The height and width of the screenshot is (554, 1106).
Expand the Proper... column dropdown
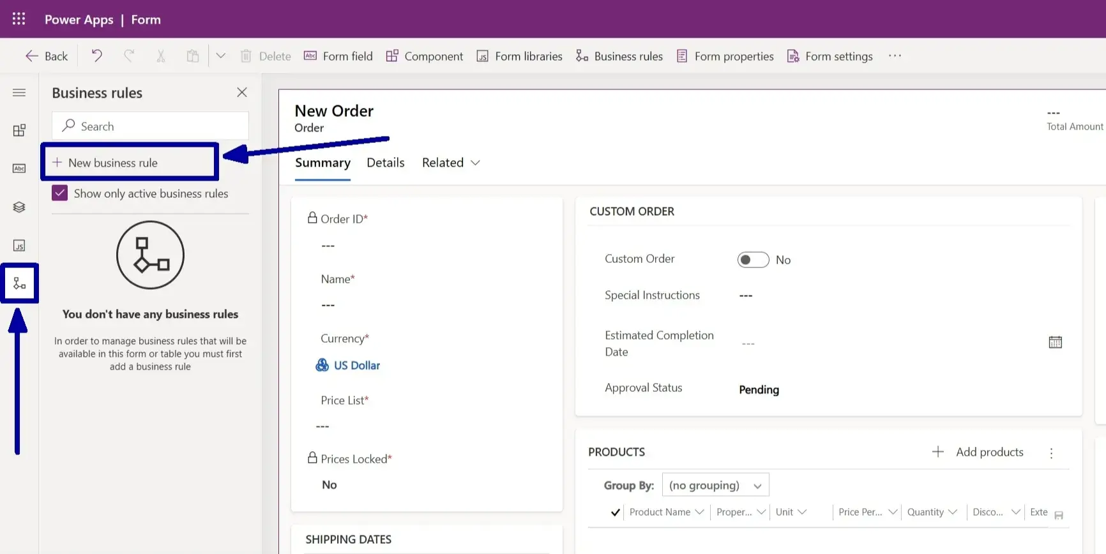click(x=761, y=512)
